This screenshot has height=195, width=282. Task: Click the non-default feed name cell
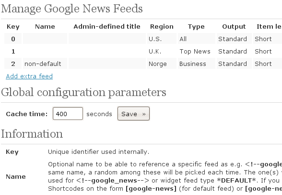[45, 64]
